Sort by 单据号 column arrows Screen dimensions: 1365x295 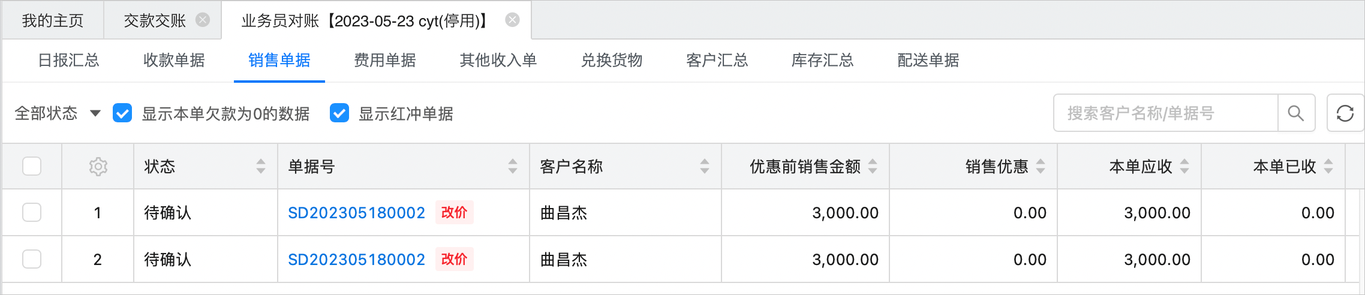513,166
